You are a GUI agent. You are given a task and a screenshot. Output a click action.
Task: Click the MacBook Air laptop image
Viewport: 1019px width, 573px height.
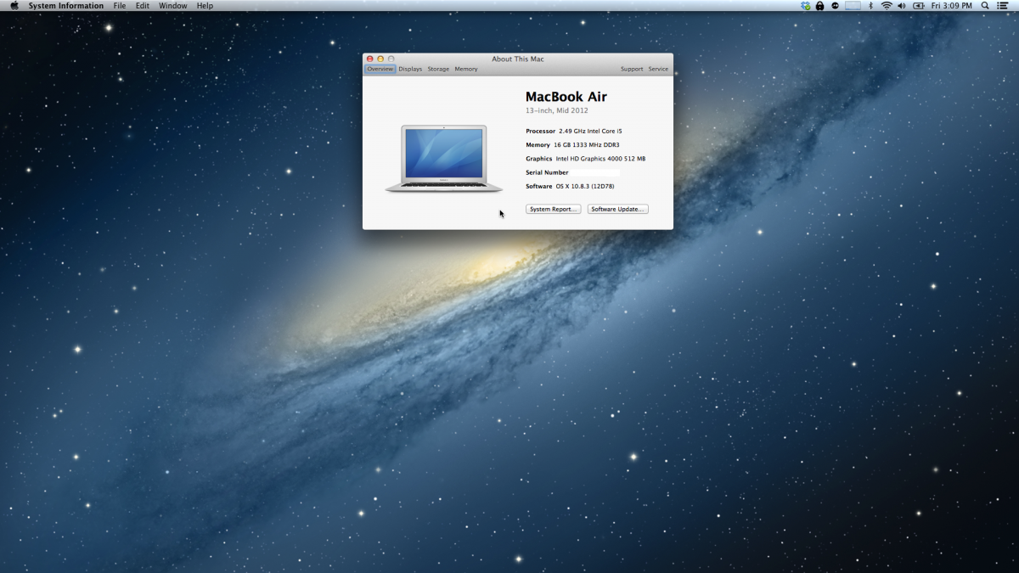point(444,159)
